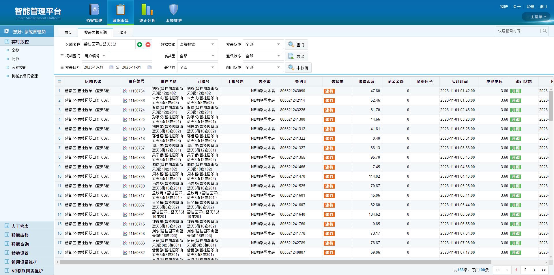This screenshot has width=554, height=275.
Task: Click the 导出 export button
Action: coord(296,56)
